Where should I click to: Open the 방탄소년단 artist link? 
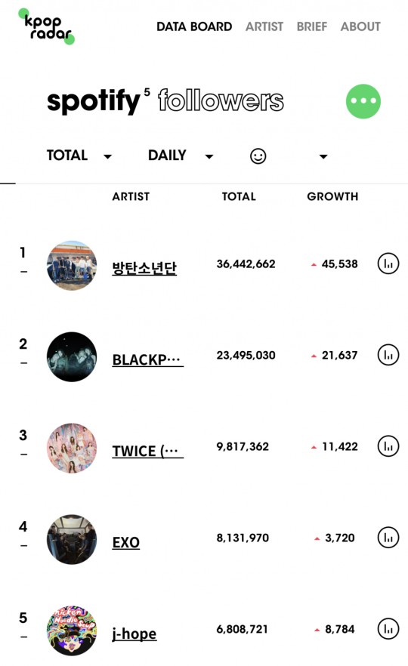coord(144,268)
